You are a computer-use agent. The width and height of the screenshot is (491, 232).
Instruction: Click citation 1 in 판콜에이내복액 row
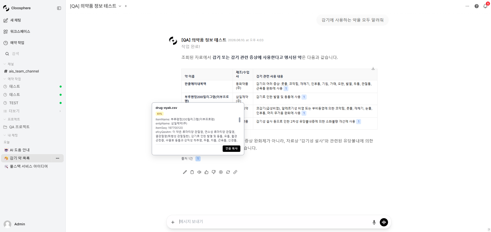click(x=286, y=89)
